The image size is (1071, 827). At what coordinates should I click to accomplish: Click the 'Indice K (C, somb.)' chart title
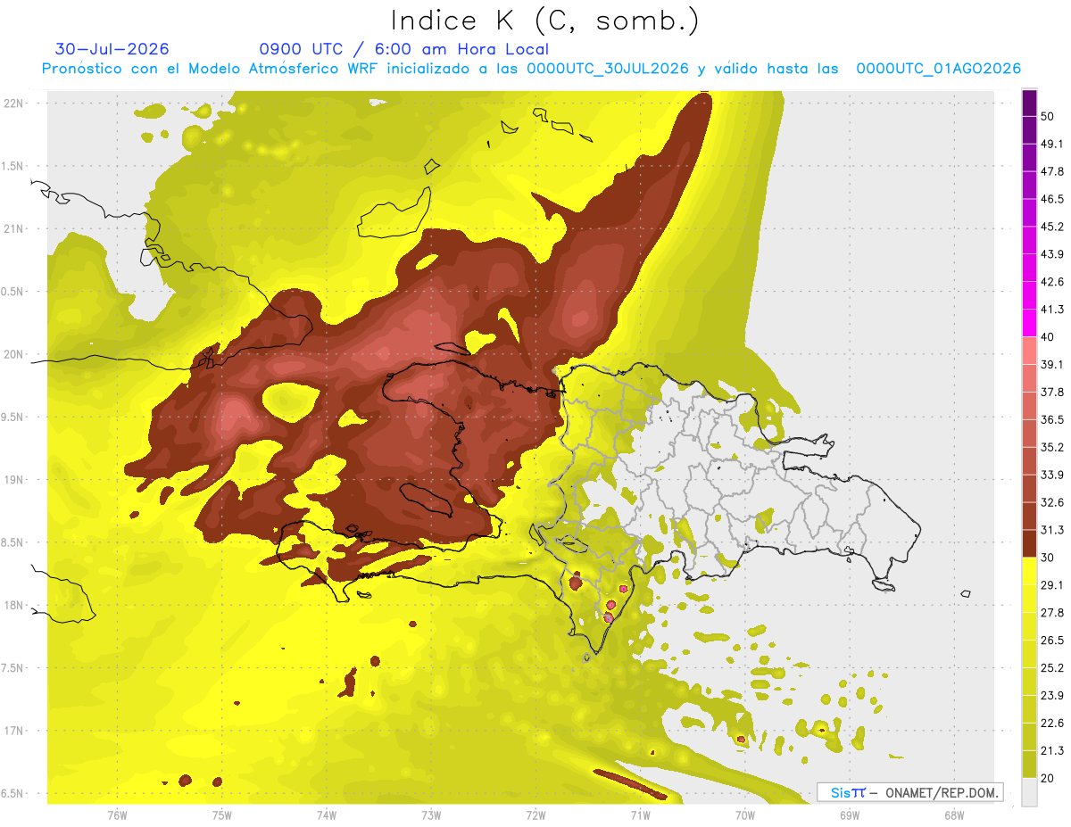coord(544,21)
